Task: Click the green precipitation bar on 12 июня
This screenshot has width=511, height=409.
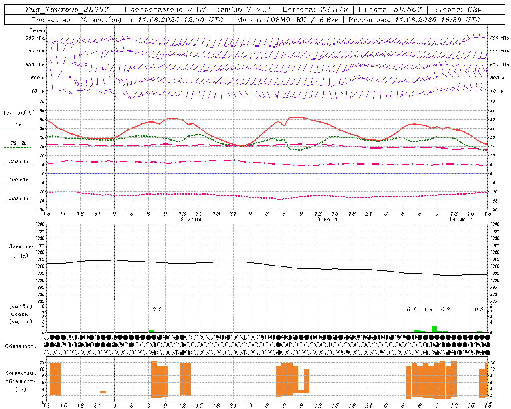Action: point(151,331)
